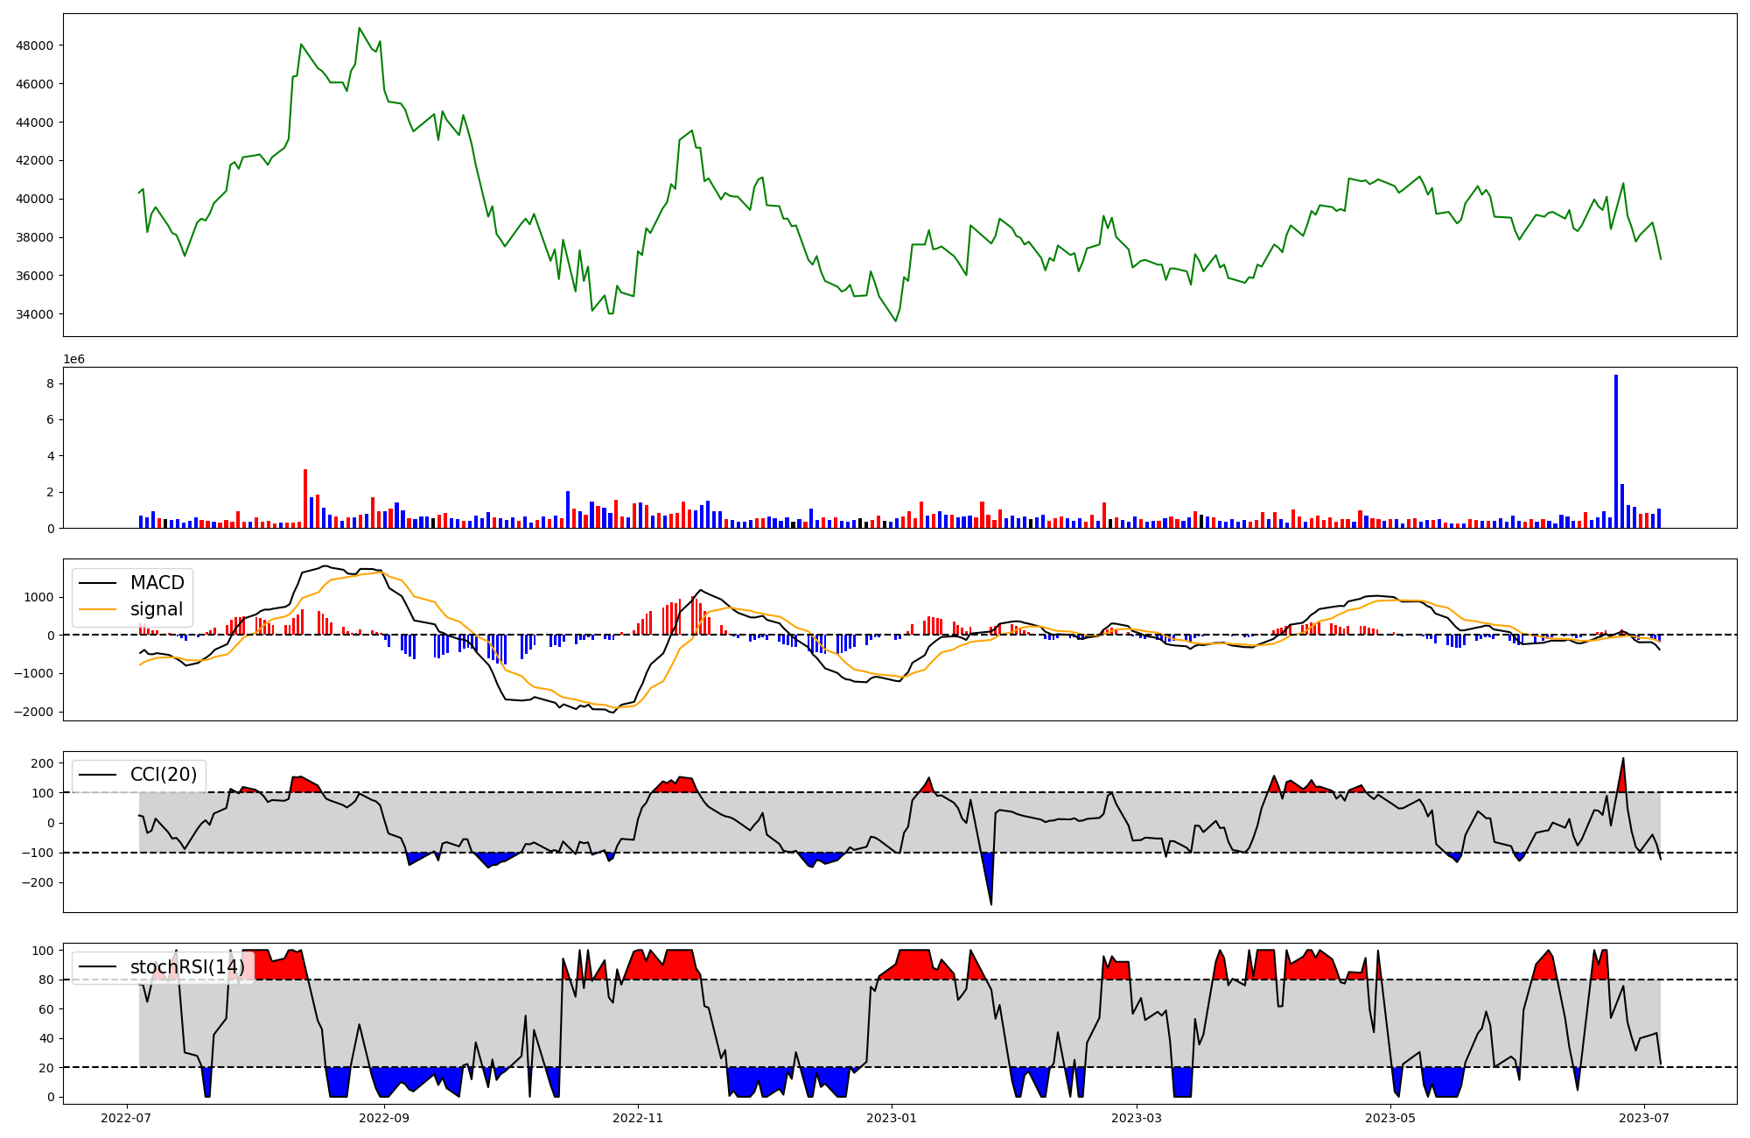
Task: Click the 2023-03 x-axis date label
Action: (x=1137, y=1118)
